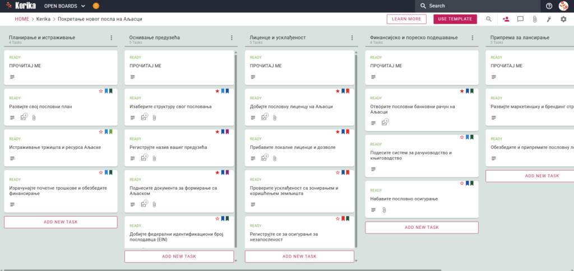Click the Kerika breadcrumb link

[x=43, y=19]
